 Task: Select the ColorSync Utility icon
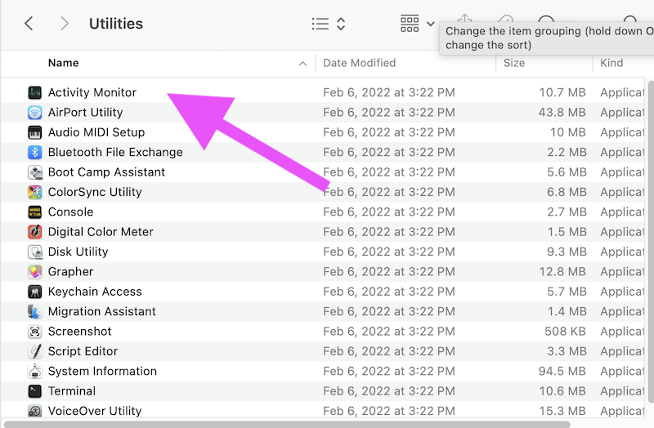point(34,192)
